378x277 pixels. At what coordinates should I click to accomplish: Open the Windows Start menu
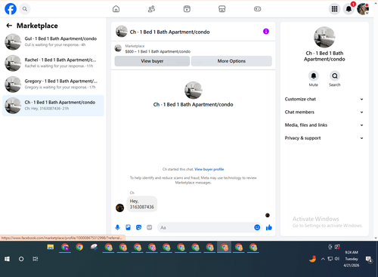(x=7, y=259)
